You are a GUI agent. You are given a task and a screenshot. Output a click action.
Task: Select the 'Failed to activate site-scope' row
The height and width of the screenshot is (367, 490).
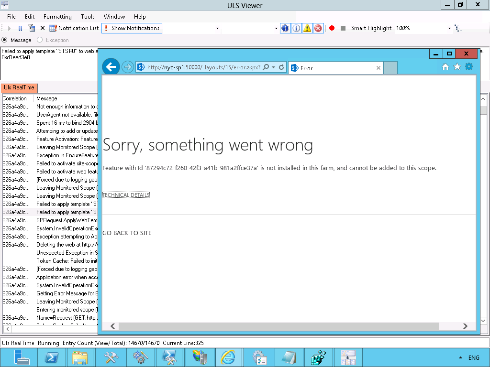[50, 163]
